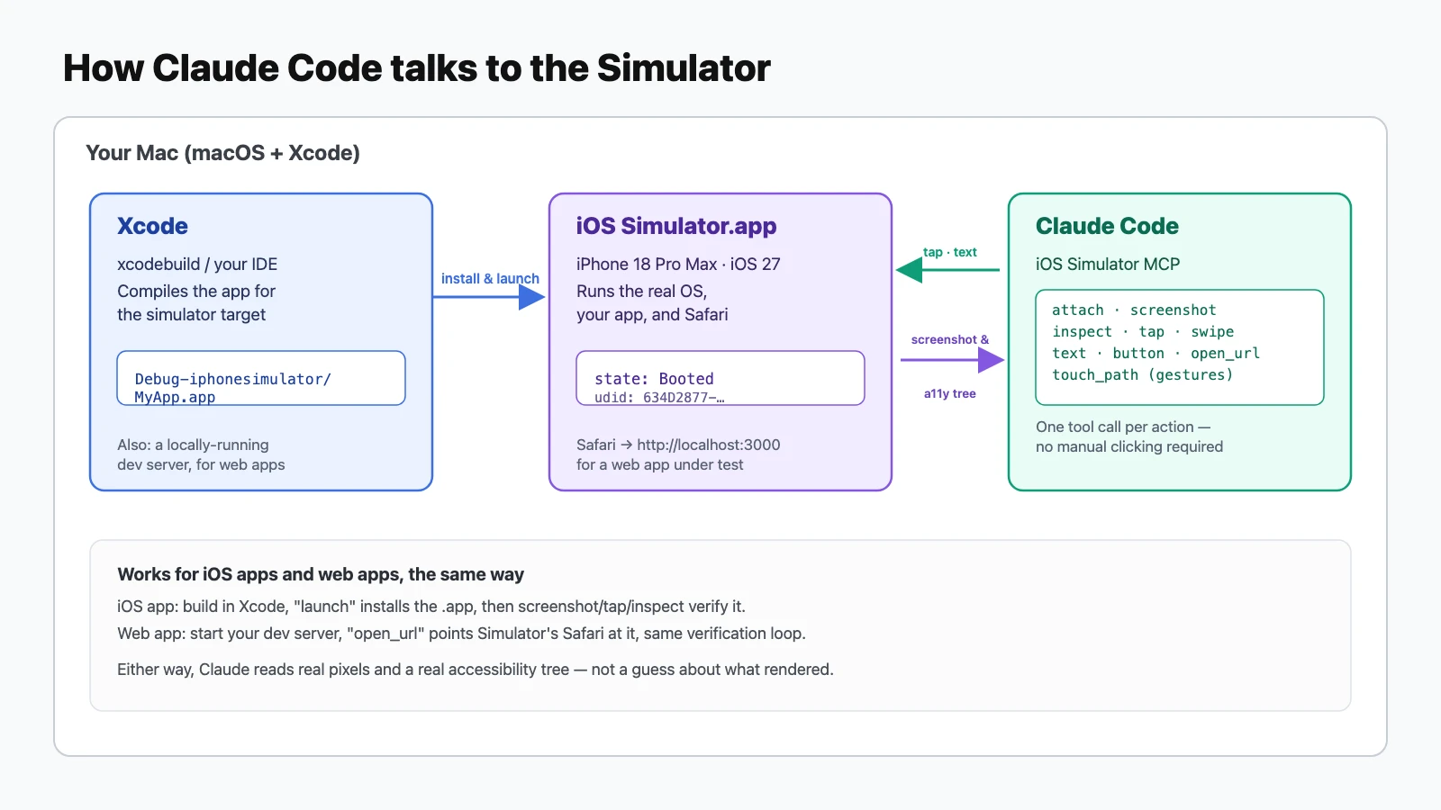Click 'Runs the real OS, your app, and Safari' text
Image resolution: width=1441 pixels, height=810 pixels.
(652, 302)
